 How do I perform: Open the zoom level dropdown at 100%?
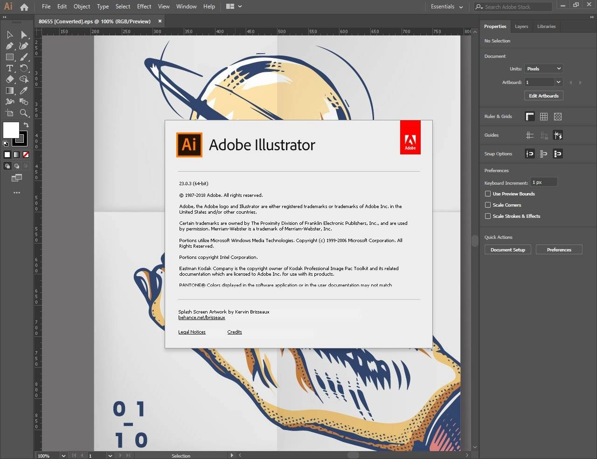coord(63,456)
